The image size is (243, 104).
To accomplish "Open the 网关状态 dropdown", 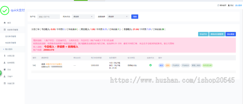I will coord(83,16).
